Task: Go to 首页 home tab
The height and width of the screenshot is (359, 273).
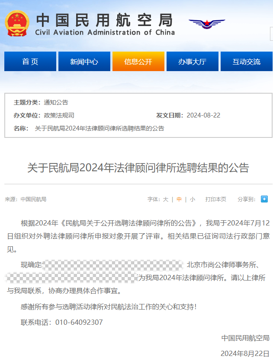Action: click(x=30, y=62)
